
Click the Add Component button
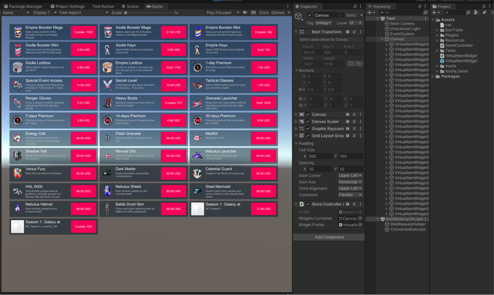tap(329, 237)
